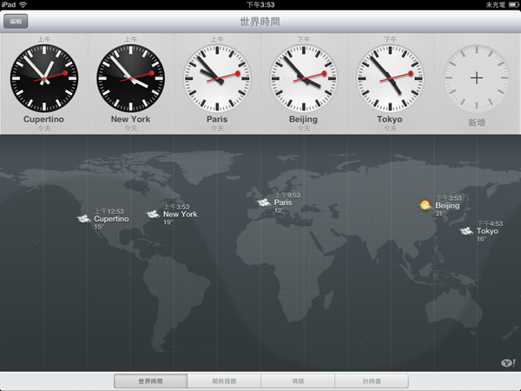521x391 pixels.
Task: Select the New York analog clock
Action: pos(130,76)
